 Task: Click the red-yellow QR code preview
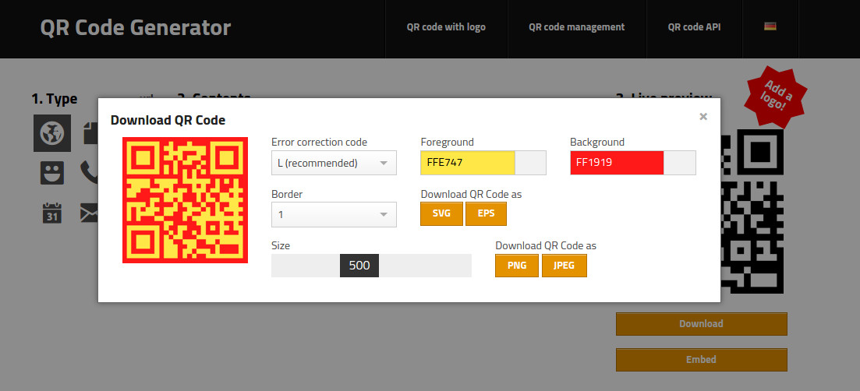(185, 200)
